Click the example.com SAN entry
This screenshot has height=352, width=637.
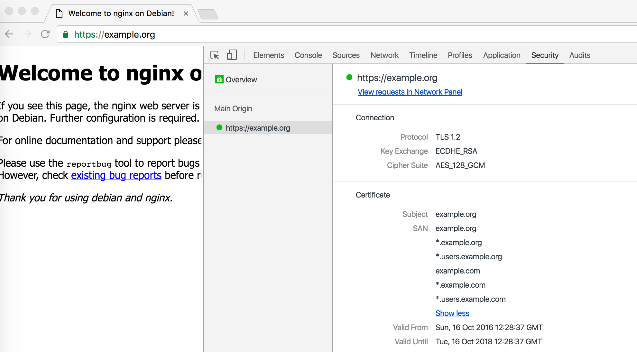tap(458, 271)
